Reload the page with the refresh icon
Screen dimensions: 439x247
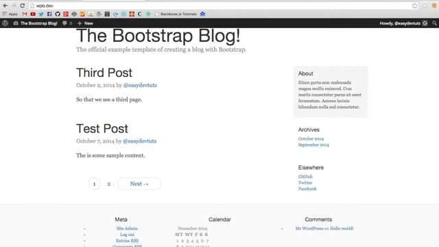(x=23, y=5)
